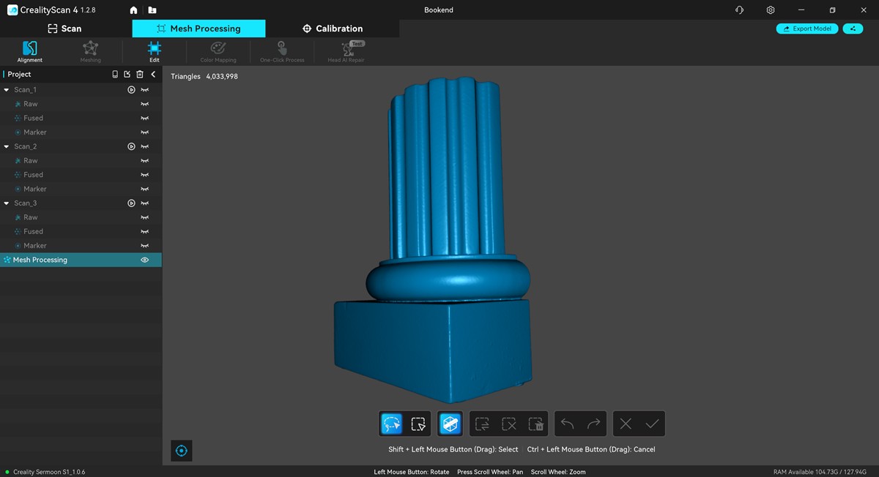
Task: Click the undo arrow
Action: [568, 424]
